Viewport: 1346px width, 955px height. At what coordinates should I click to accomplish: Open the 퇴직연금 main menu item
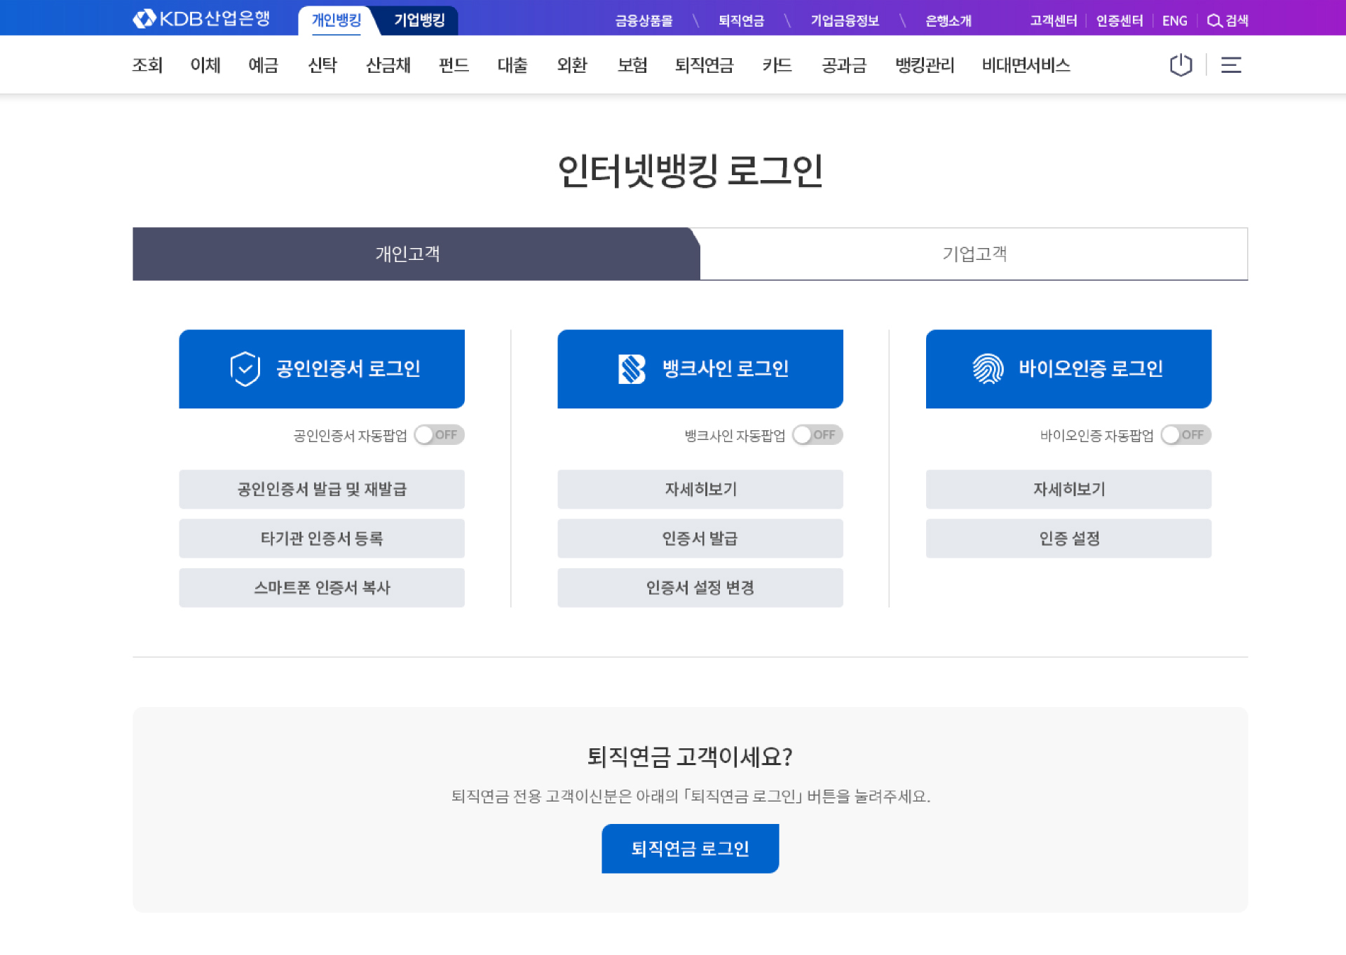[x=704, y=65]
